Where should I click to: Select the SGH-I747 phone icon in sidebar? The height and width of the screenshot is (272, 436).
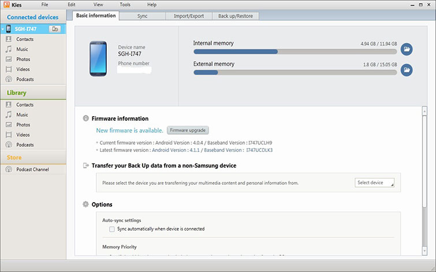coord(9,29)
